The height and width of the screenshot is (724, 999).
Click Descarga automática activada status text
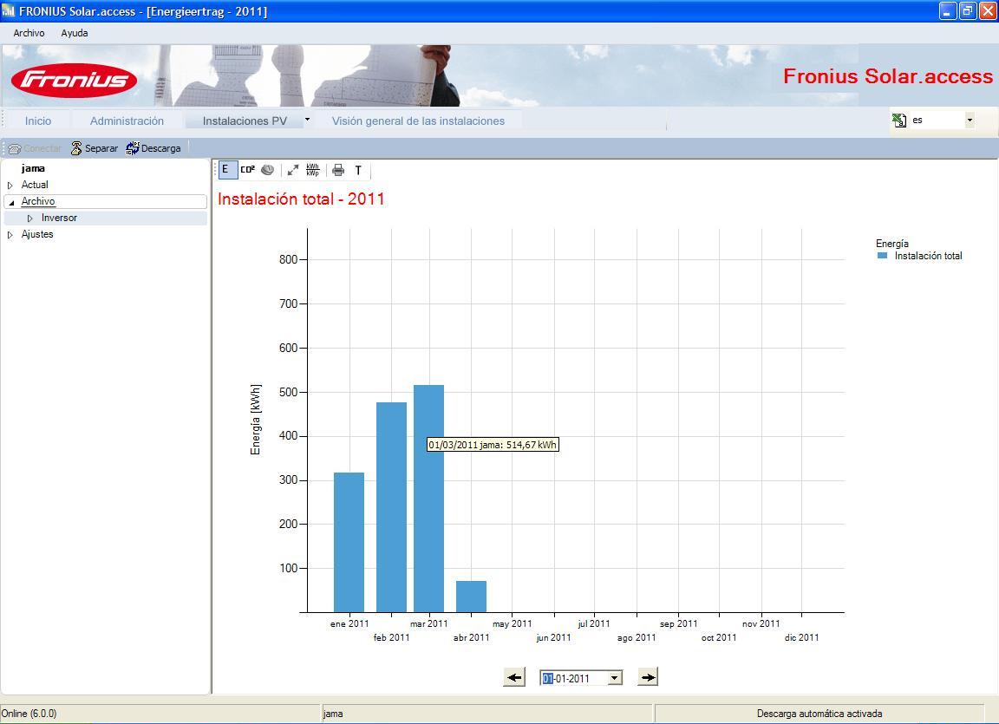(819, 714)
